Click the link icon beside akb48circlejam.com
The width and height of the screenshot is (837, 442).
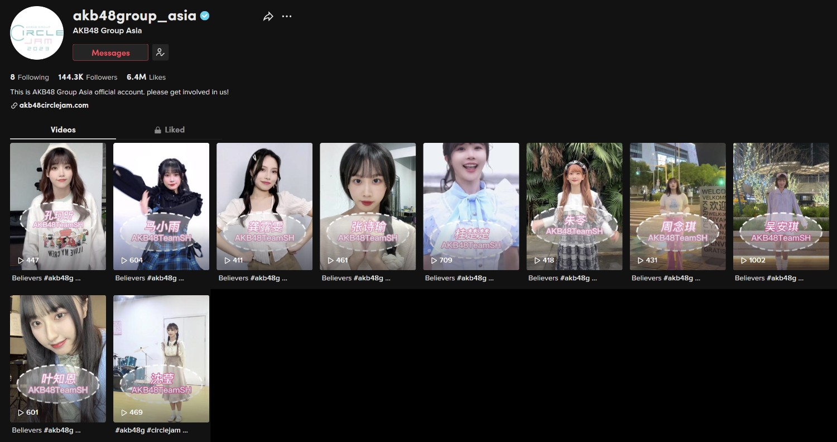[14, 105]
